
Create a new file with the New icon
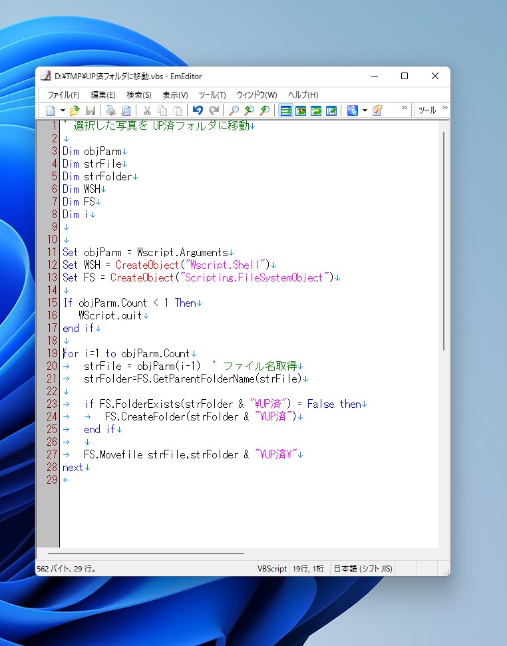[51, 110]
